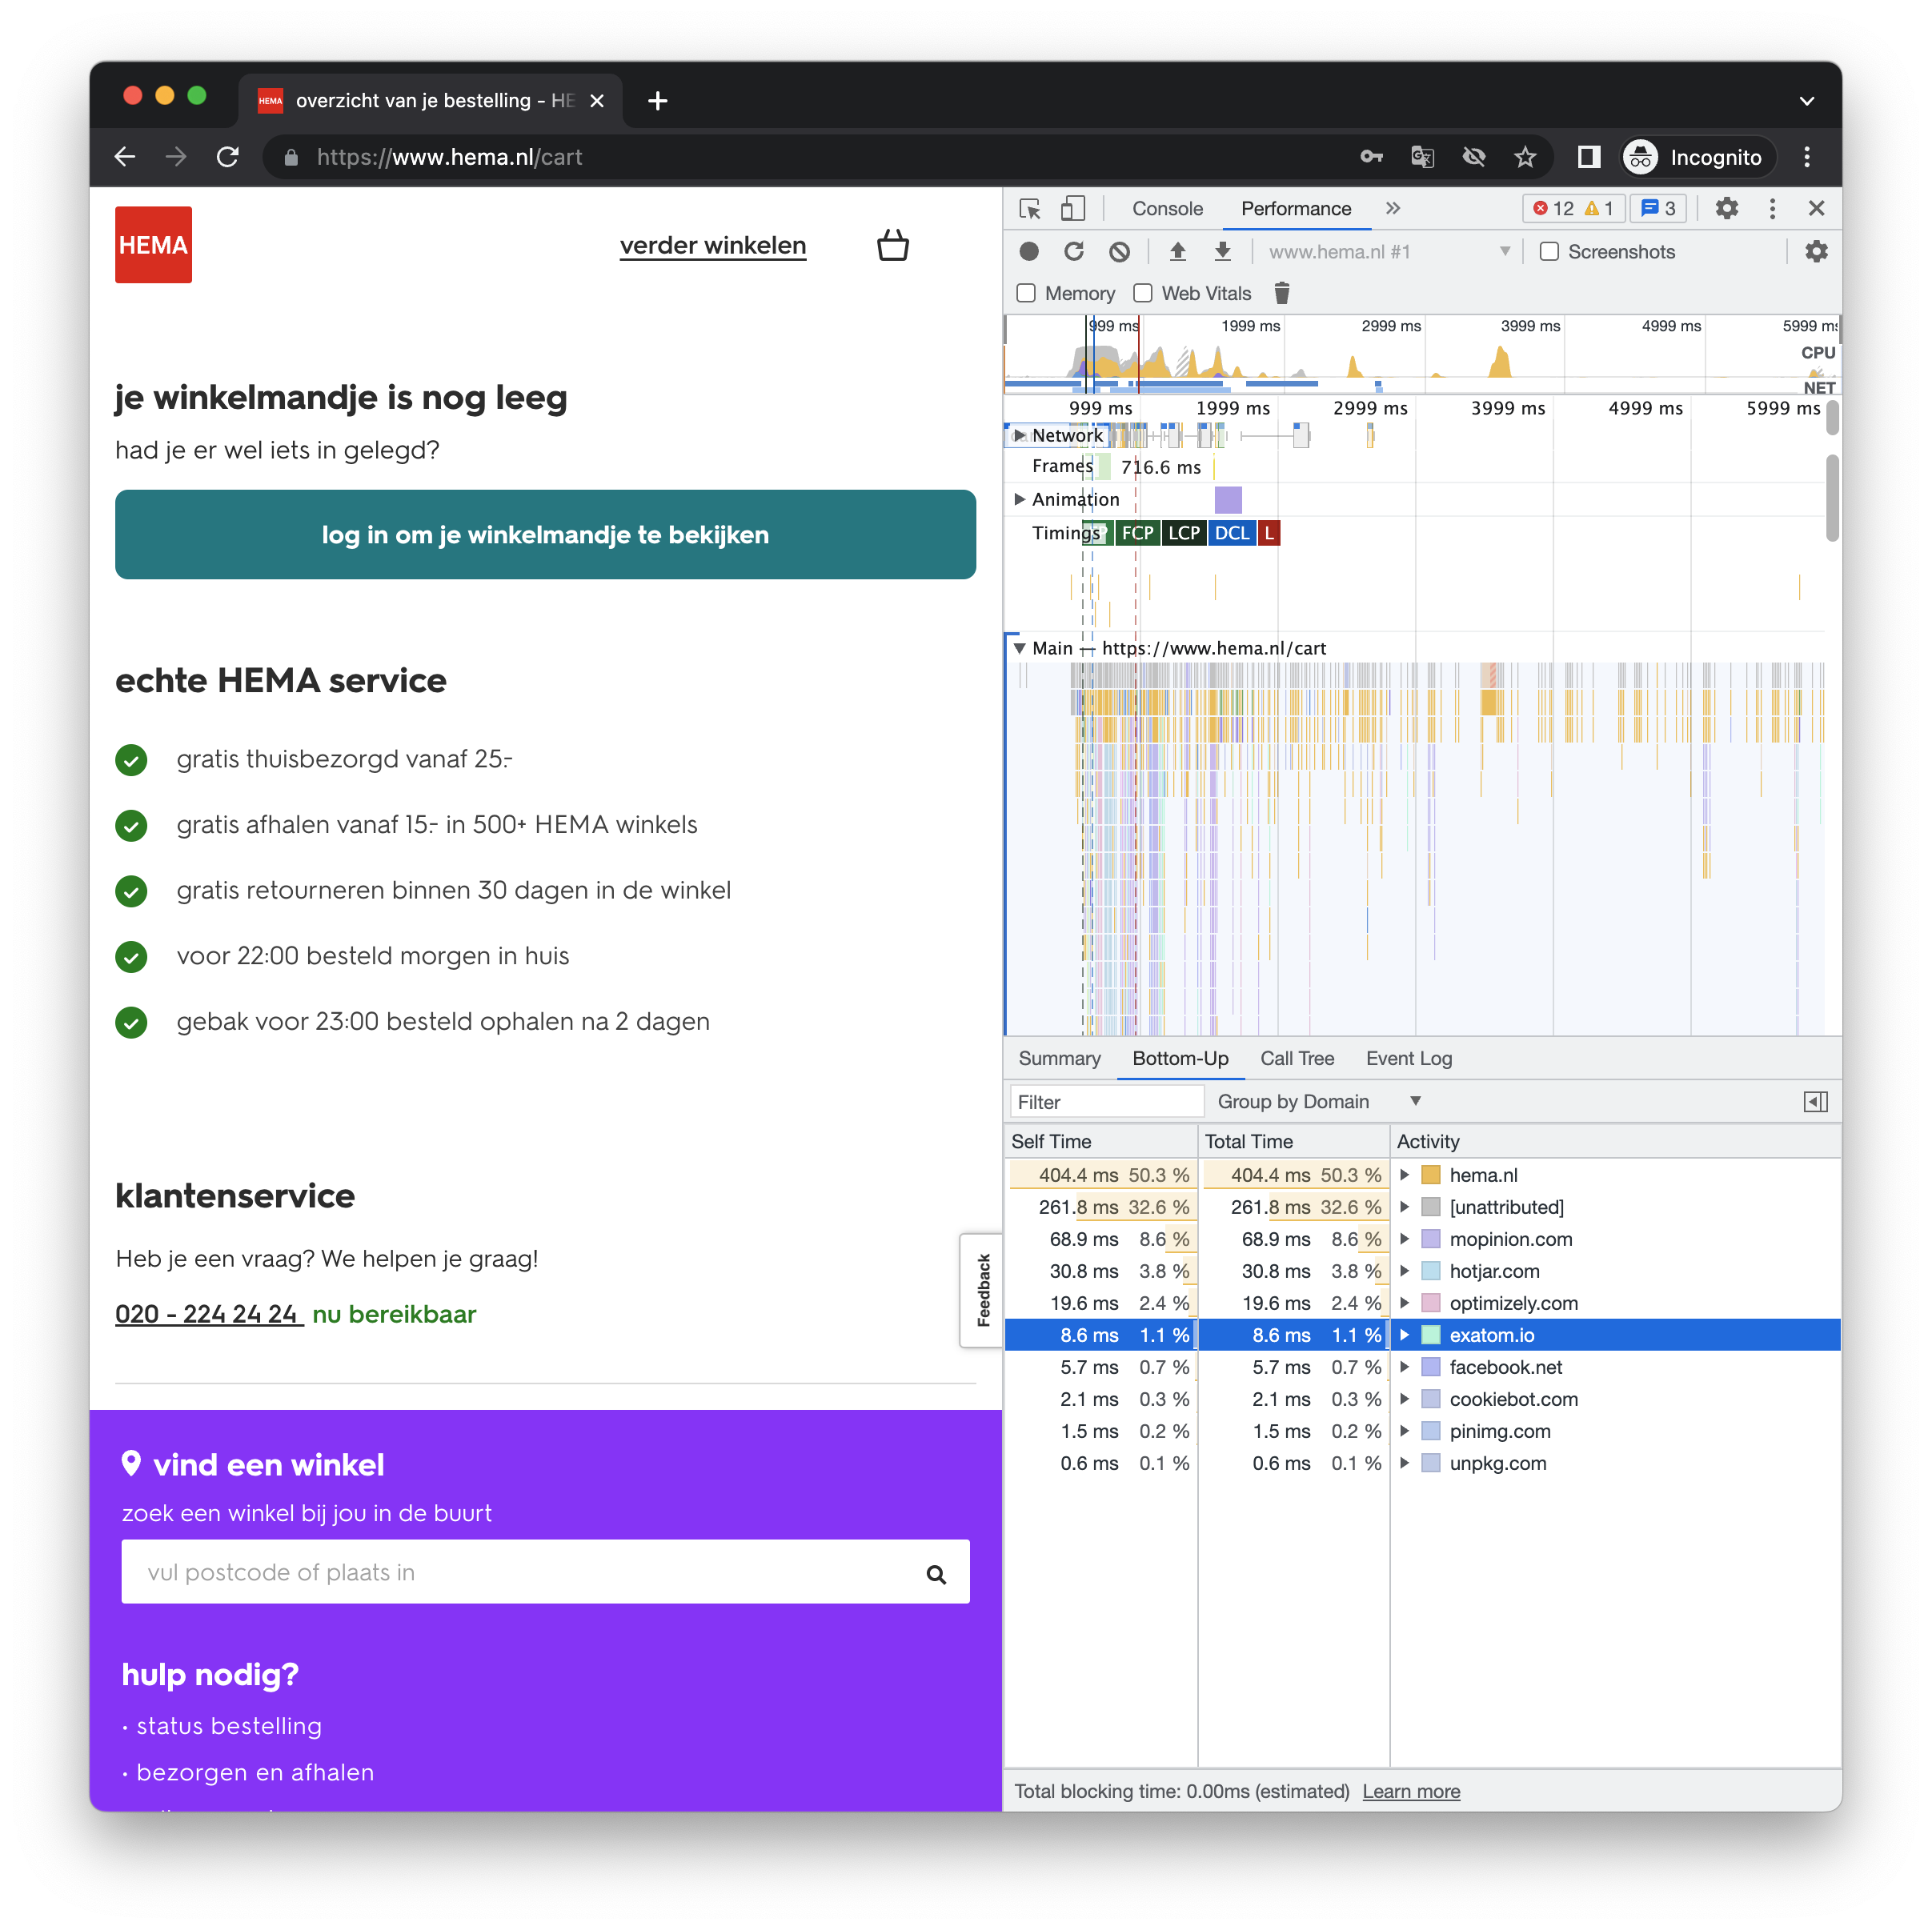Switch to the Console tab
1932x1930 pixels.
[1167, 208]
